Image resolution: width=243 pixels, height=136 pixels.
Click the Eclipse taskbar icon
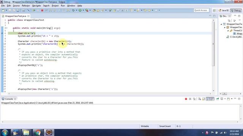49,133
